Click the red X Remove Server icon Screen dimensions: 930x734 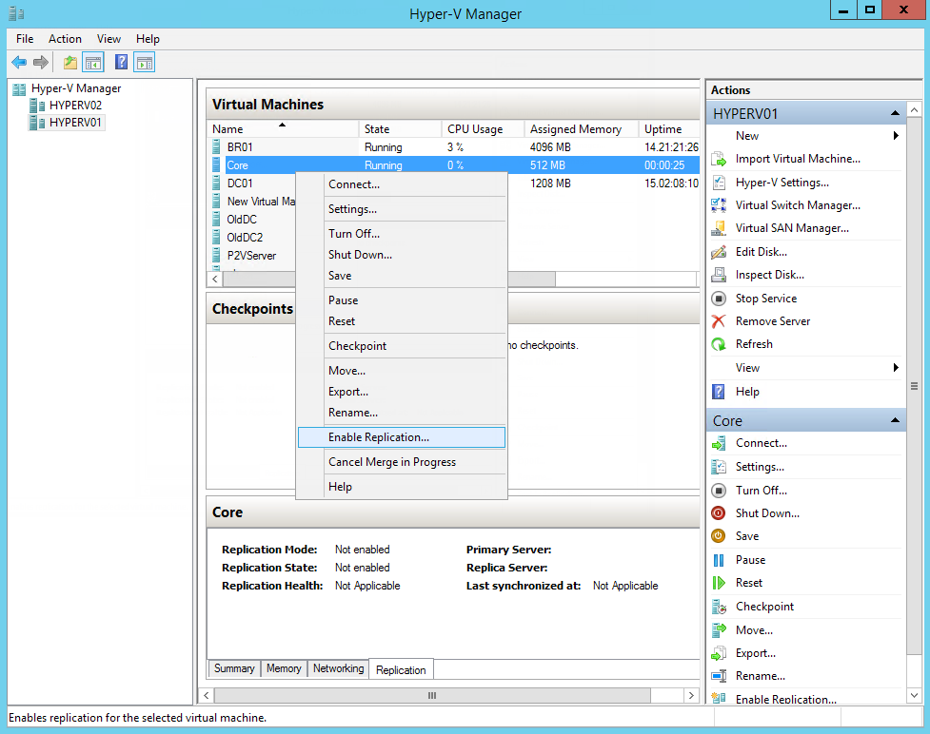point(719,321)
